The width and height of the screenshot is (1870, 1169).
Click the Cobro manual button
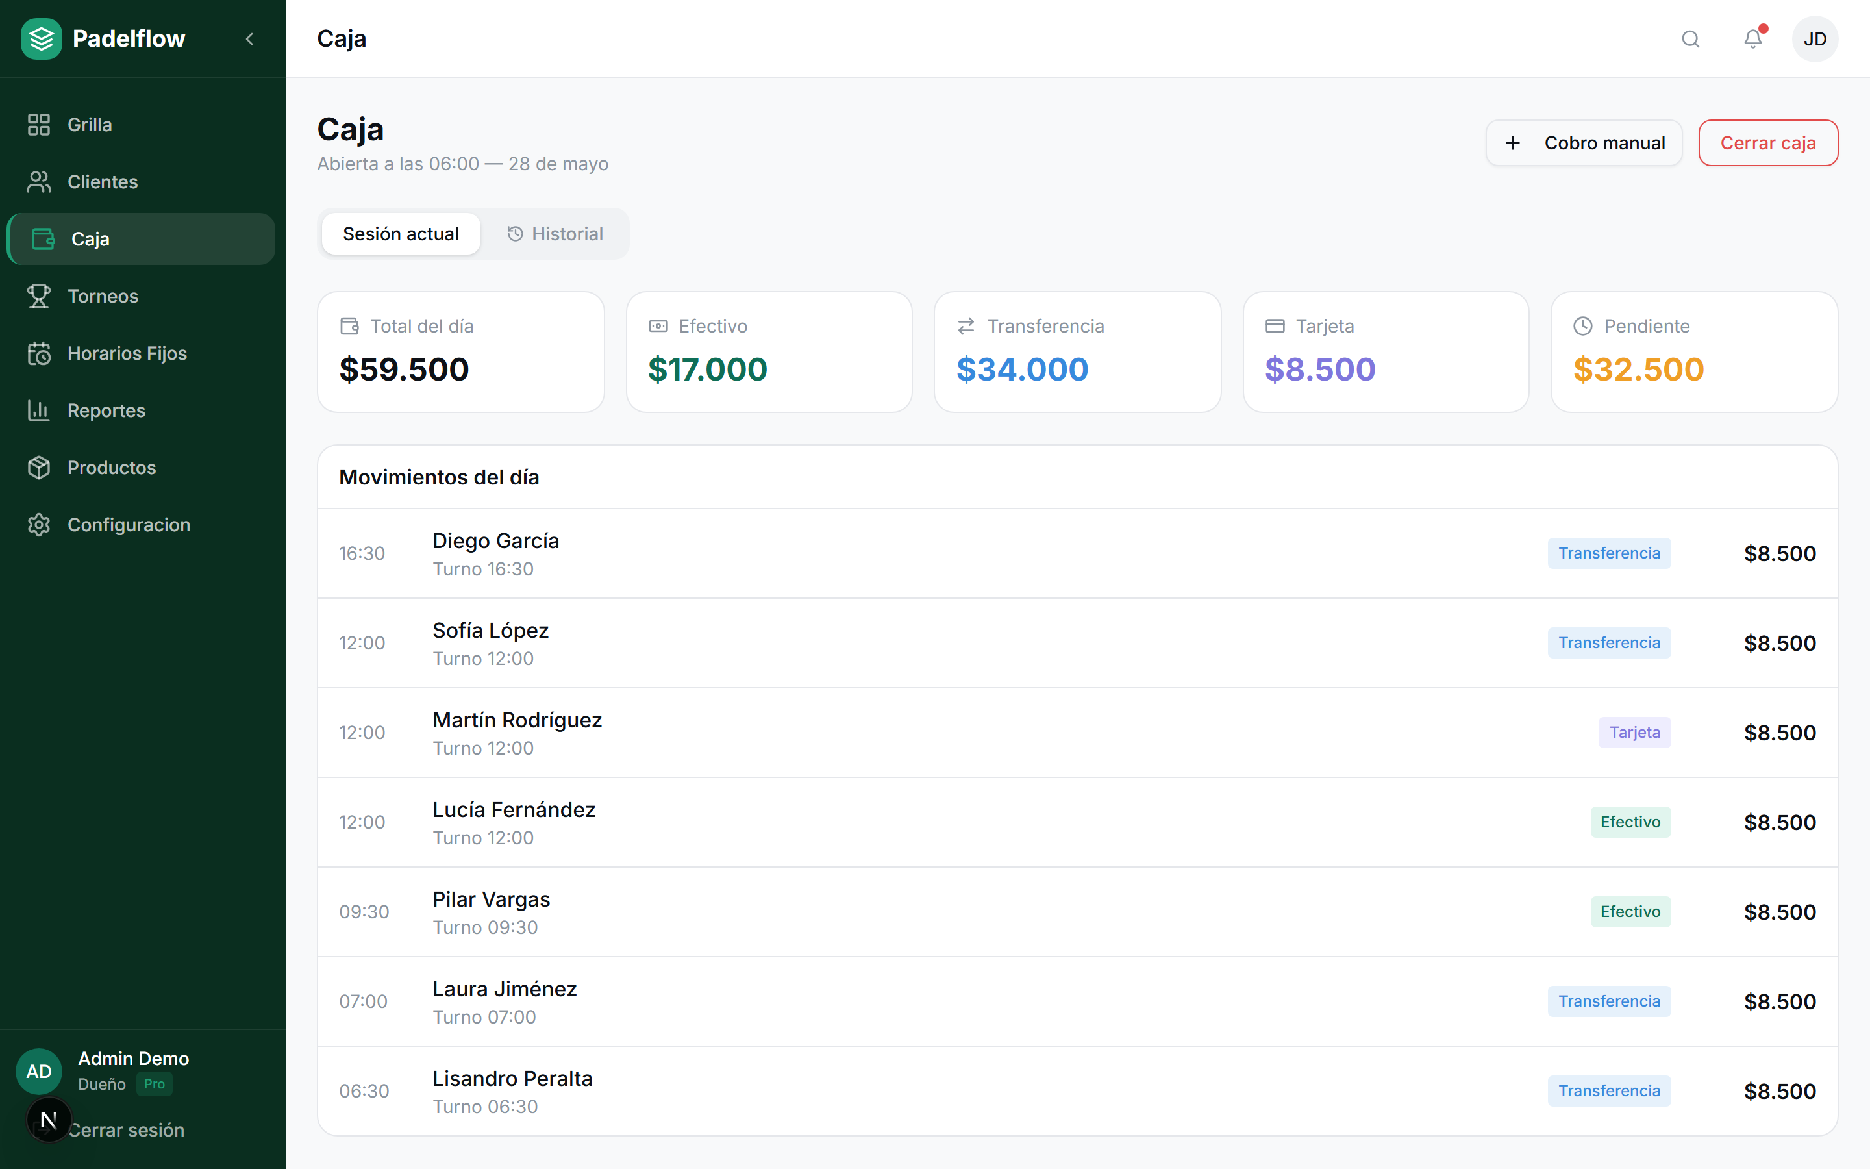(1583, 143)
